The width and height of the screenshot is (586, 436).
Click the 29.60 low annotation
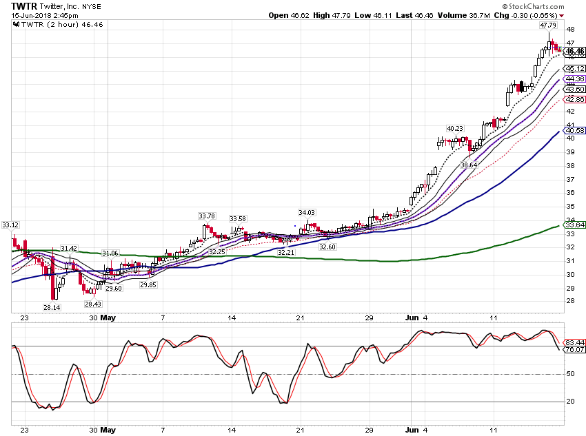coord(114,288)
